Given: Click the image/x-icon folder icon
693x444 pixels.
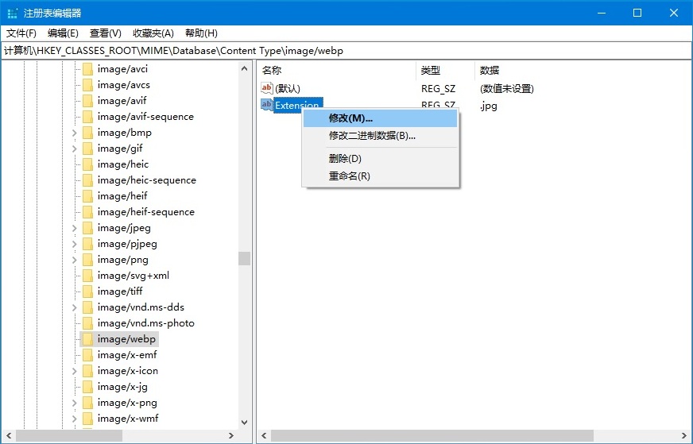Looking at the screenshot, I should pyautogui.click(x=87, y=371).
